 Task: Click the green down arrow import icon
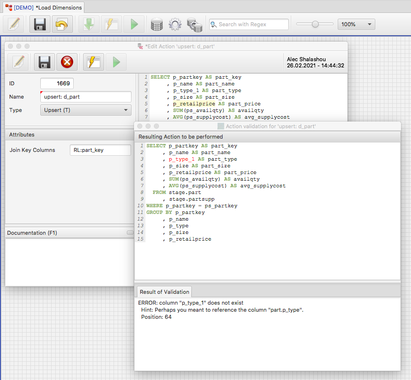coord(89,25)
